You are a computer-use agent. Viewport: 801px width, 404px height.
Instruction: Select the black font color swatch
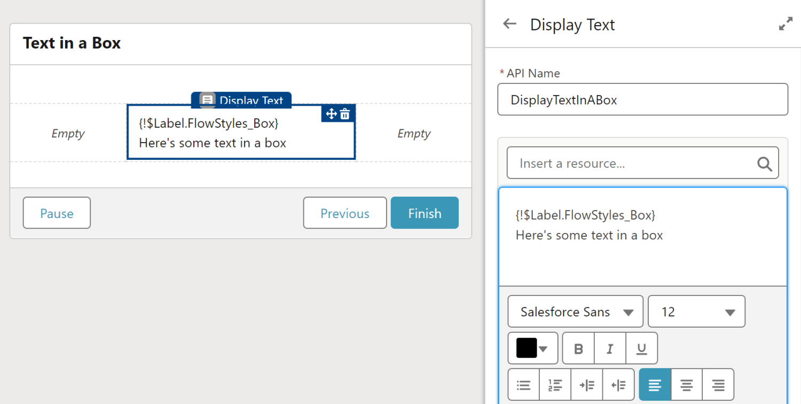coord(528,348)
